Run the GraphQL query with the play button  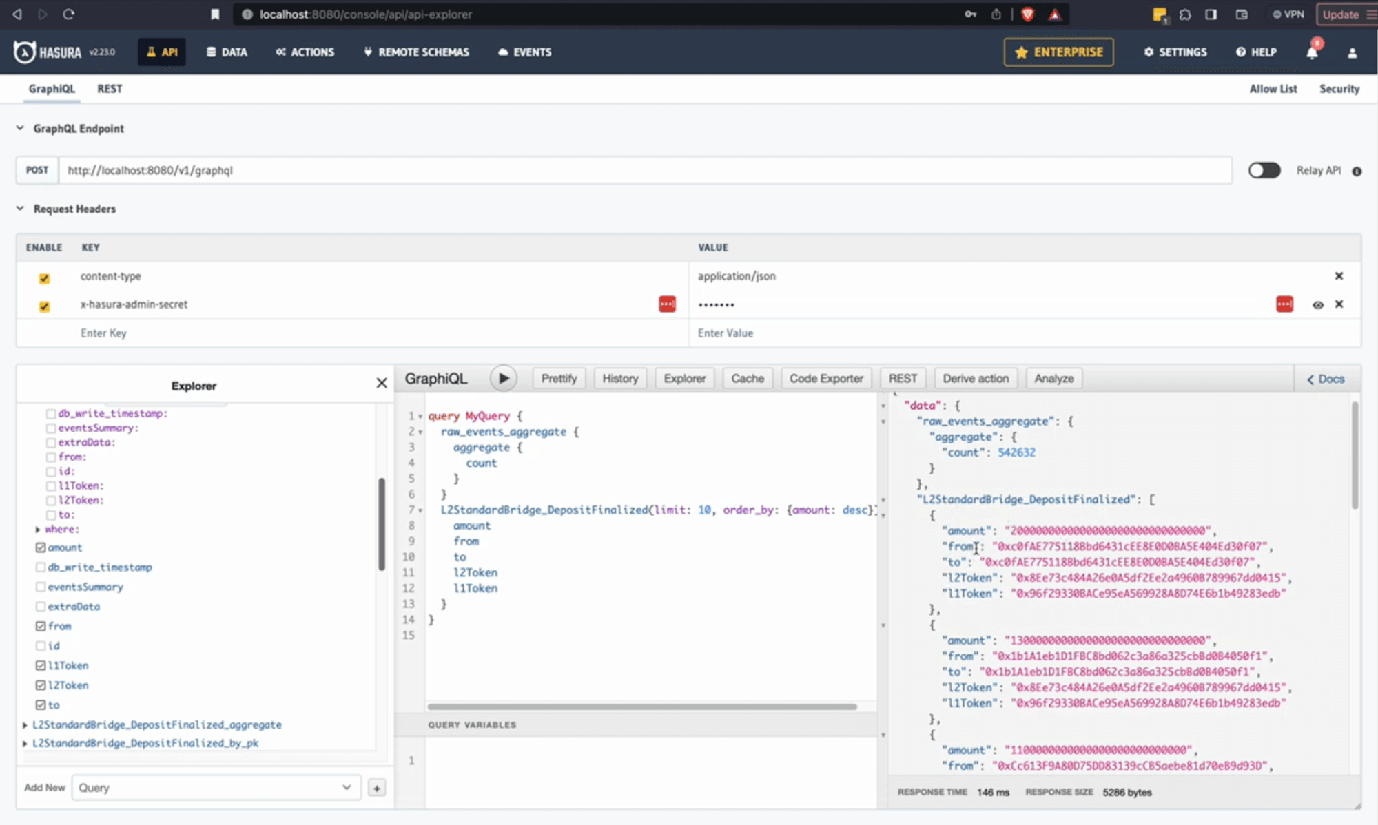(504, 378)
